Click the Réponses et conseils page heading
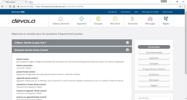The height and width of the screenshot is (100, 187). 47,34
